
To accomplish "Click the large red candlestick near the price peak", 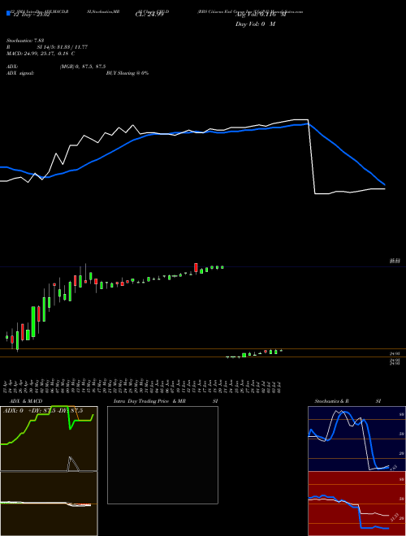I will pos(196,268).
